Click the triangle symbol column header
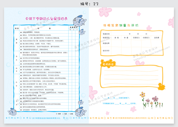178x127 pixels. tap(74, 30)
